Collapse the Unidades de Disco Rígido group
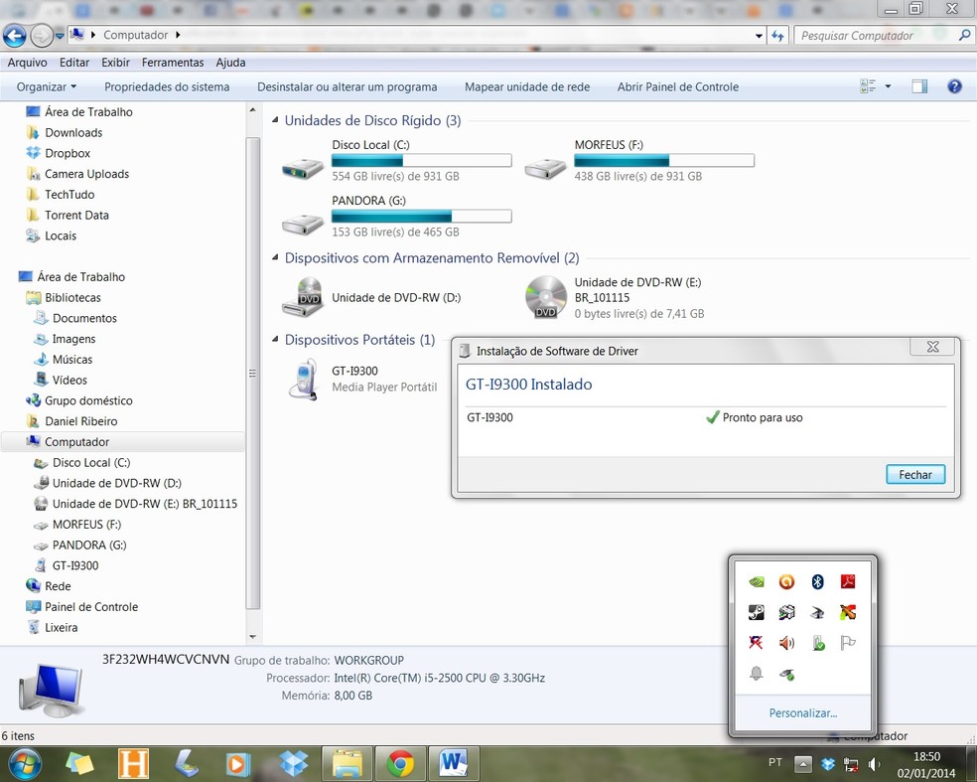The width and height of the screenshot is (977, 782). [276, 120]
